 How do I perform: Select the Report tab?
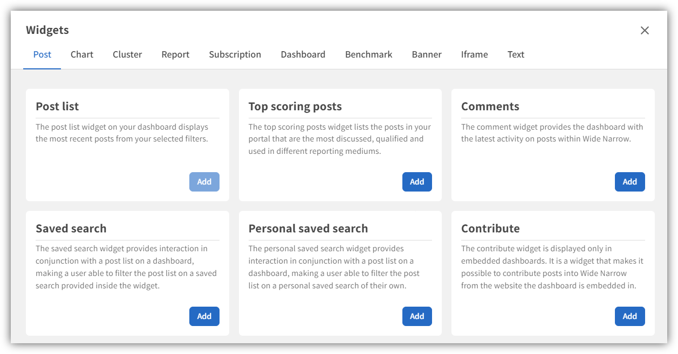tap(175, 54)
